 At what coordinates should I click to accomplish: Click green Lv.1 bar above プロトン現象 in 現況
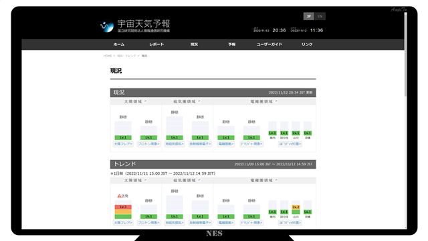click(148, 138)
